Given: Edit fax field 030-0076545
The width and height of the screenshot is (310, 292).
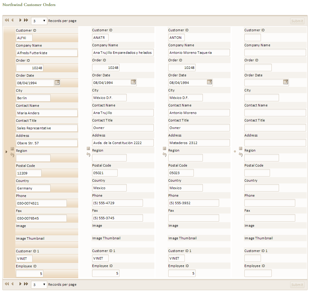Looking at the screenshot, I should point(41,218).
